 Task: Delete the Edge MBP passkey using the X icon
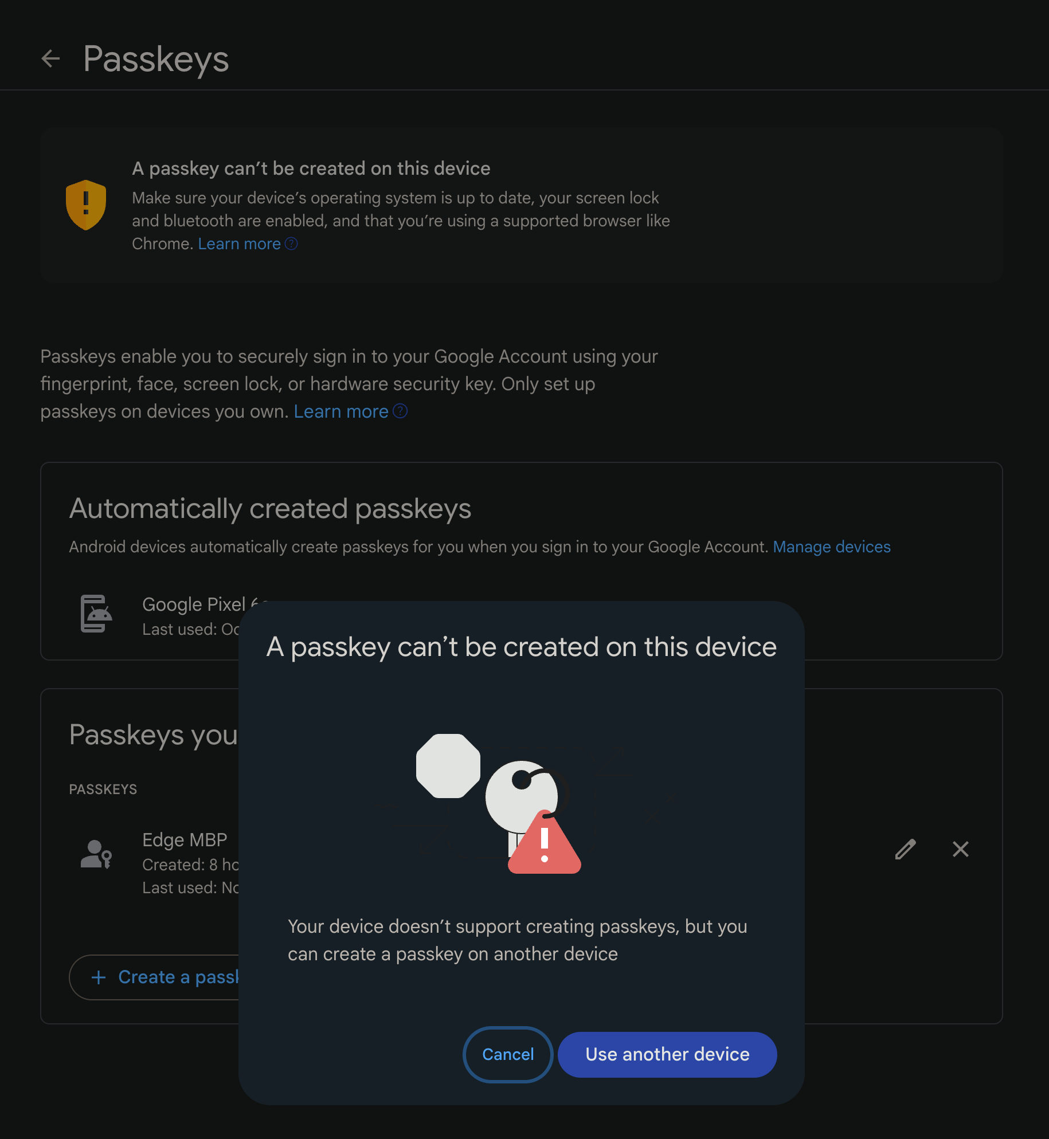click(961, 850)
